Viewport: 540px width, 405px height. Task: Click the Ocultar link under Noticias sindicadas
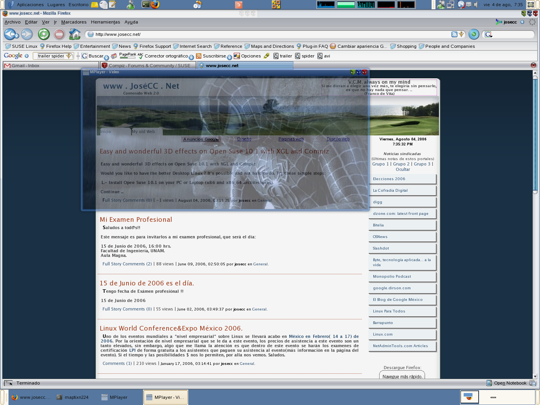click(x=403, y=169)
